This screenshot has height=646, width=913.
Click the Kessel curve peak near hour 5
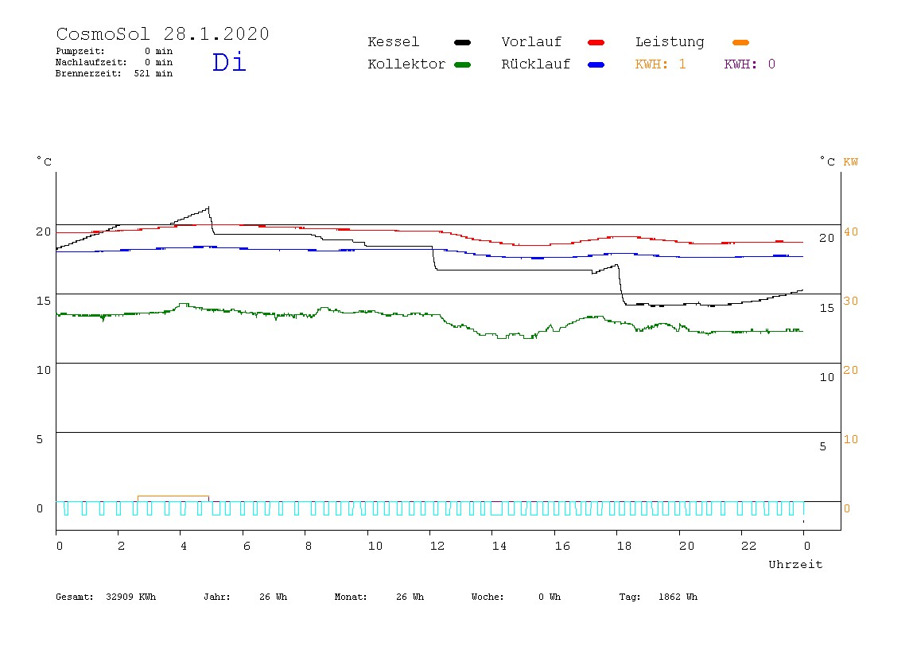[x=208, y=208]
